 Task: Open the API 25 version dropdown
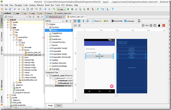click(106, 21)
